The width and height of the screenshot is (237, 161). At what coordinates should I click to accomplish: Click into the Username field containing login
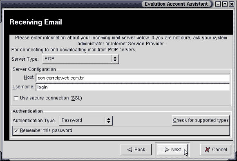(133, 87)
